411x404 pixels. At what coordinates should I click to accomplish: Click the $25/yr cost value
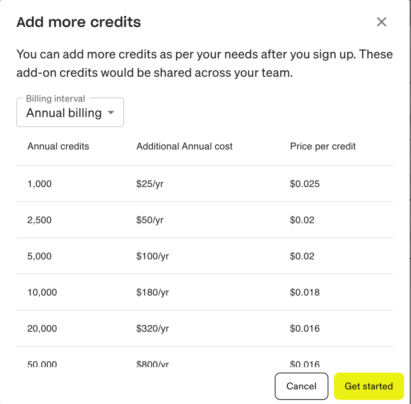149,184
